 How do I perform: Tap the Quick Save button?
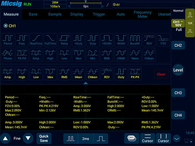(44, 138)
